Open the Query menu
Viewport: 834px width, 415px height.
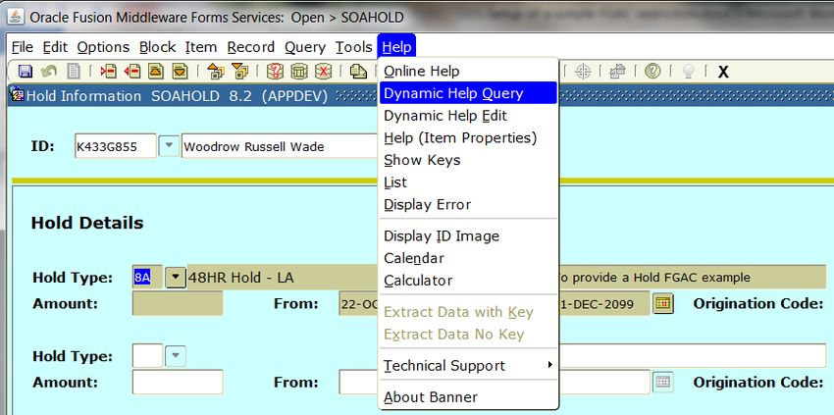tap(305, 47)
